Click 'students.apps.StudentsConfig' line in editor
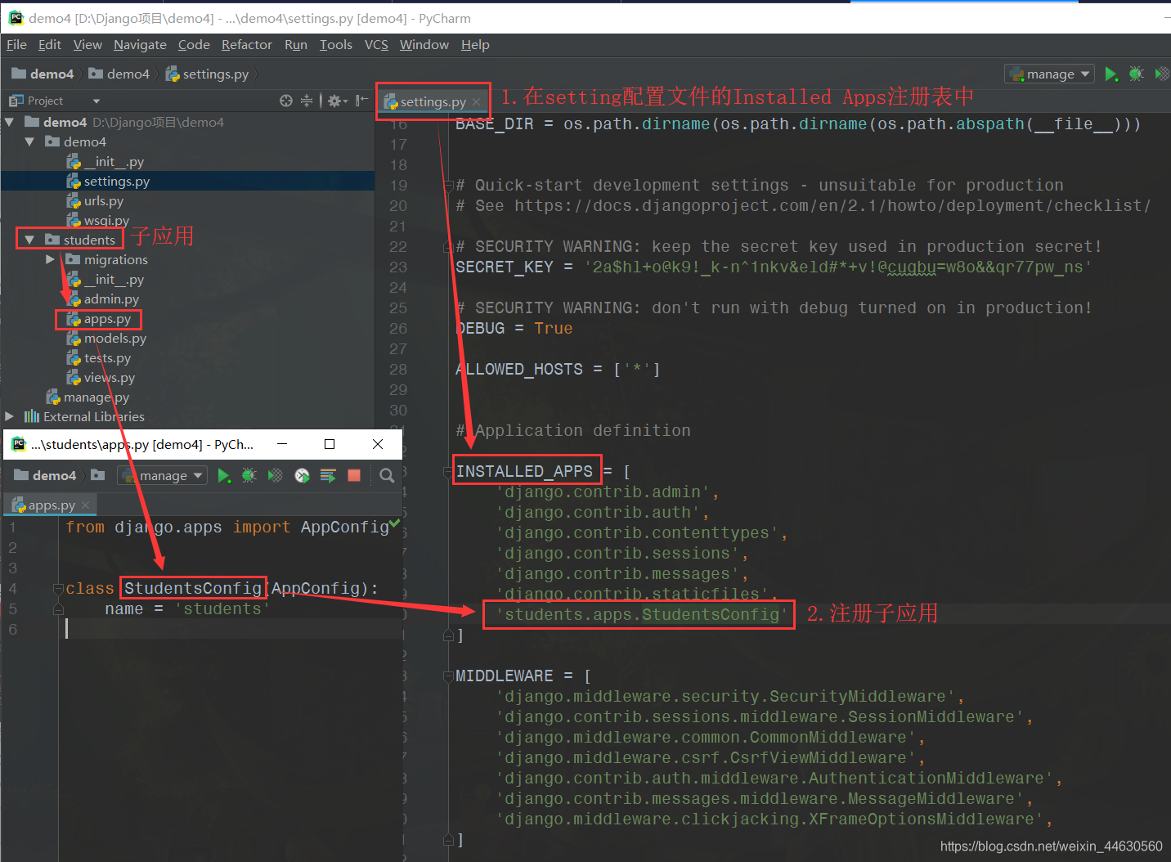Screen dimensions: 1171x862 pos(642,614)
